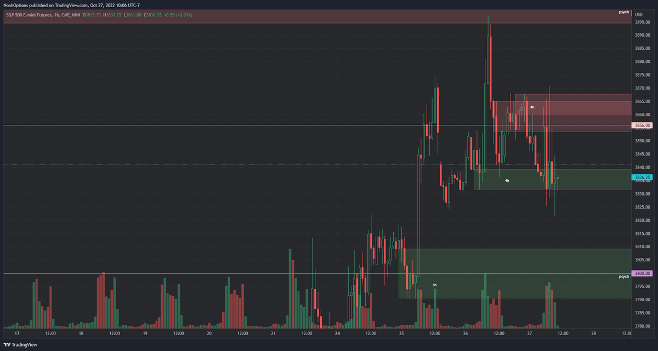Viewport: 658px width, 351px height.
Task: Click the open value O3835.75
Action: click(92, 14)
